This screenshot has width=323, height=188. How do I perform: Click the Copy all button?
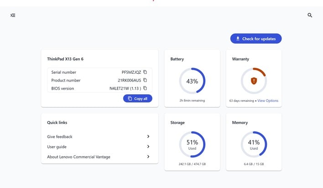point(138,98)
